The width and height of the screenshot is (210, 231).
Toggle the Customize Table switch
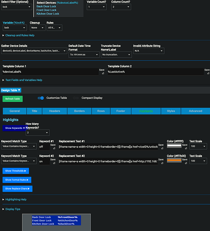[41, 98]
